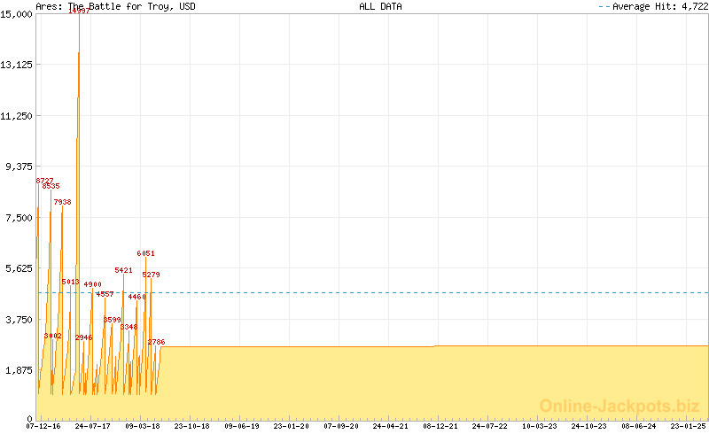Click the 23-01-25 date label
The image size is (709, 434).
click(x=690, y=426)
